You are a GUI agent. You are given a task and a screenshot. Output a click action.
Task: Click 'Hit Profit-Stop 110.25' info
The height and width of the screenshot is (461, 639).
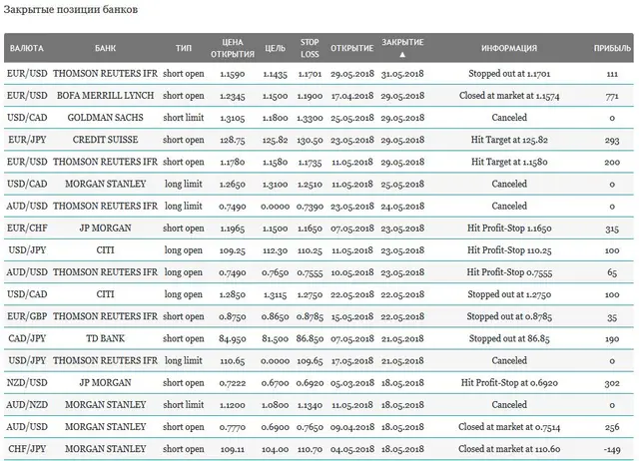pyautogui.click(x=509, y=250)
